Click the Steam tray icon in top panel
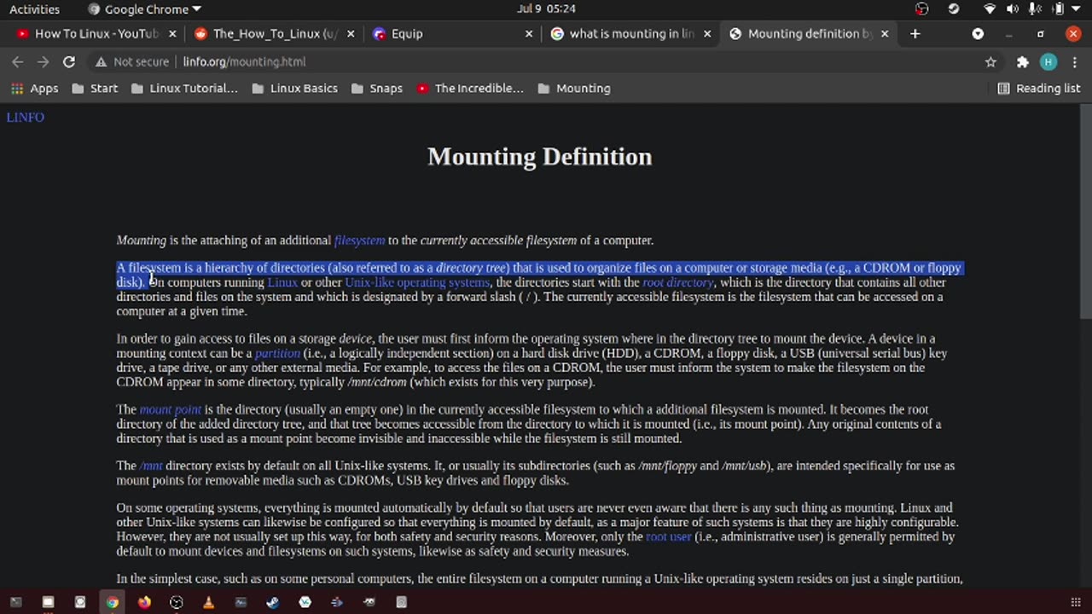This screenshot has height=614, width=1092. [954, 9]
